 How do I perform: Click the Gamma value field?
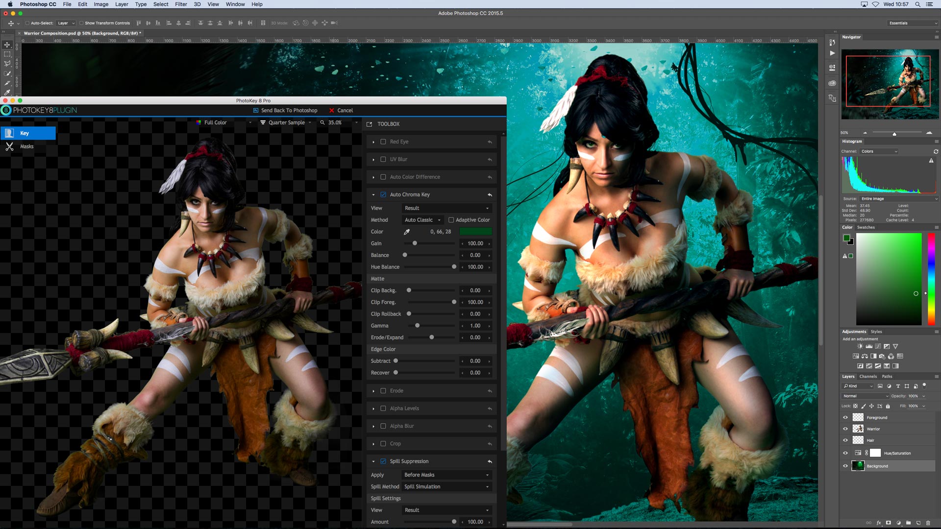(475, 326)
